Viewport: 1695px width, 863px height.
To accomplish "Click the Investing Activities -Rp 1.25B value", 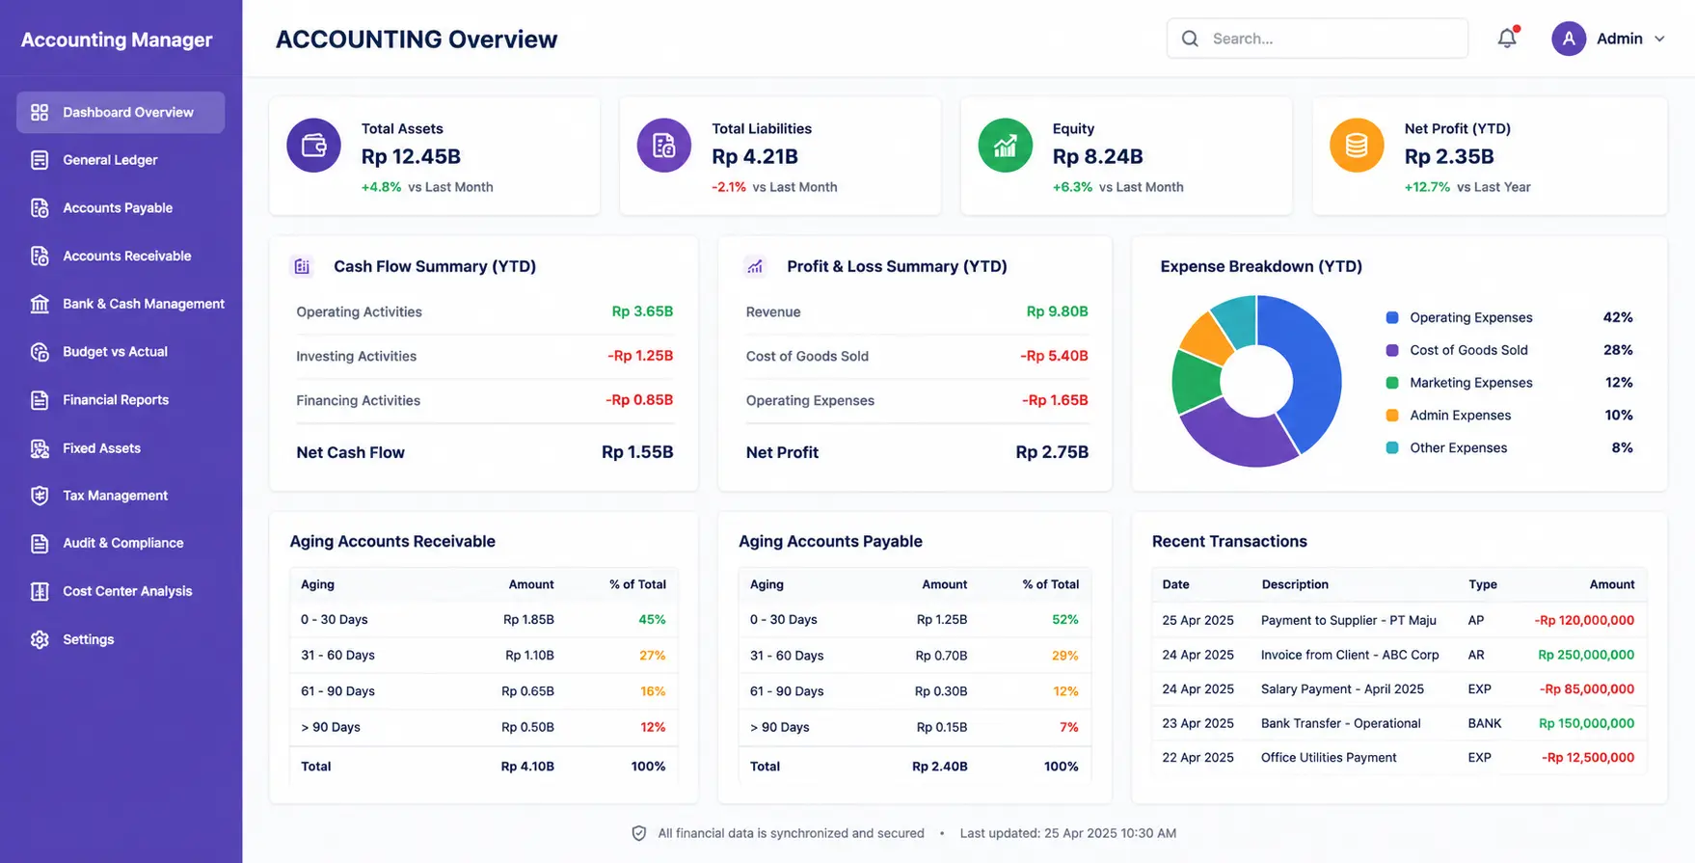I will click(x=640, y=356).
